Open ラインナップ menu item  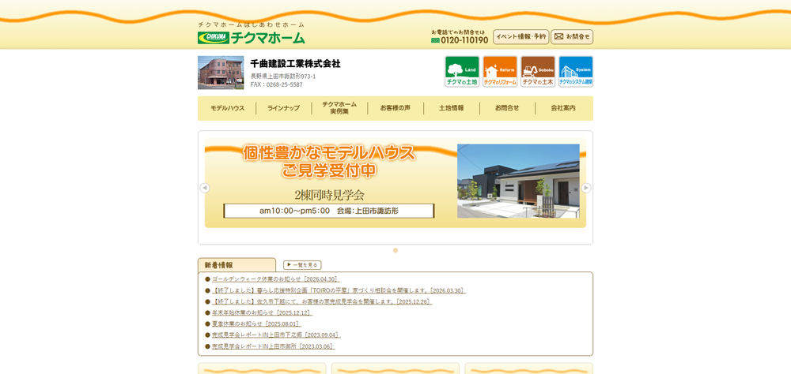(x=283, y=108)
